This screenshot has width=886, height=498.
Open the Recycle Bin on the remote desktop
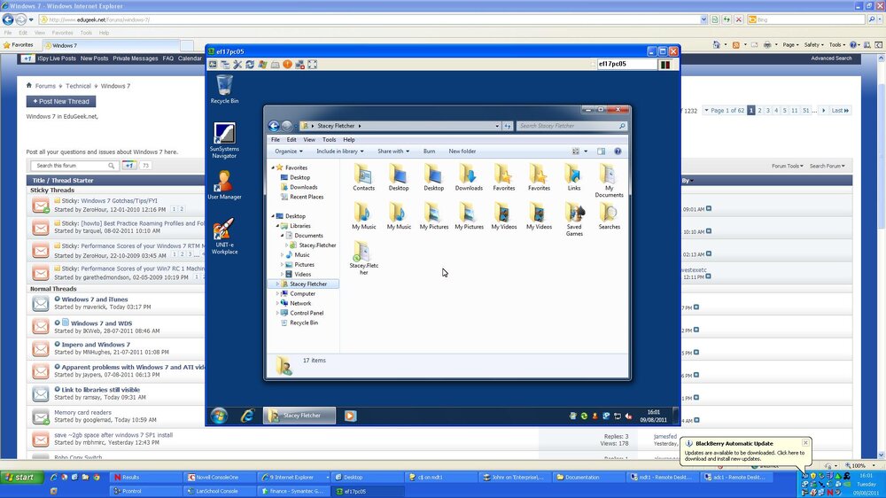tap(224, 89)
